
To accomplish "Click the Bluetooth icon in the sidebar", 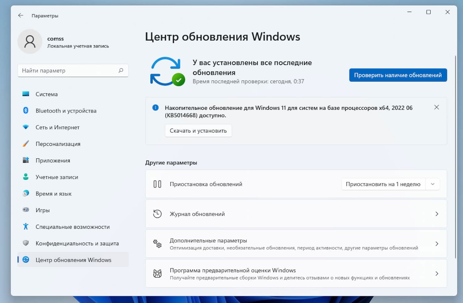I will tap(26, 111).
